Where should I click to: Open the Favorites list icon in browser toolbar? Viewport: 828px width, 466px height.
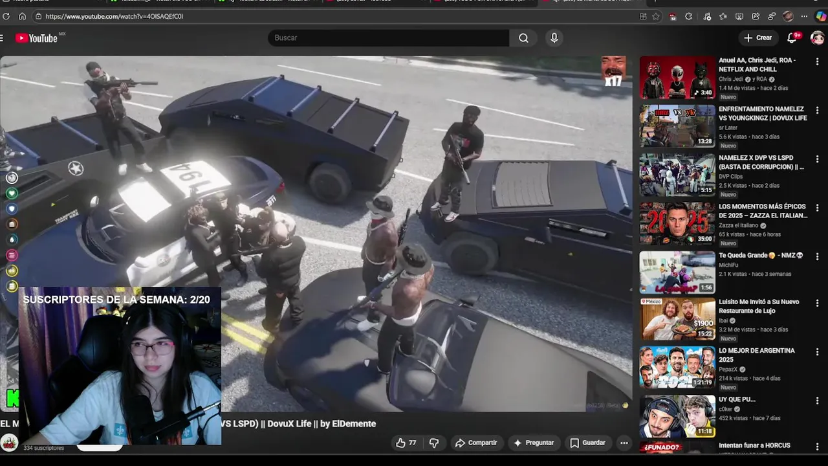tap(723, 16)
